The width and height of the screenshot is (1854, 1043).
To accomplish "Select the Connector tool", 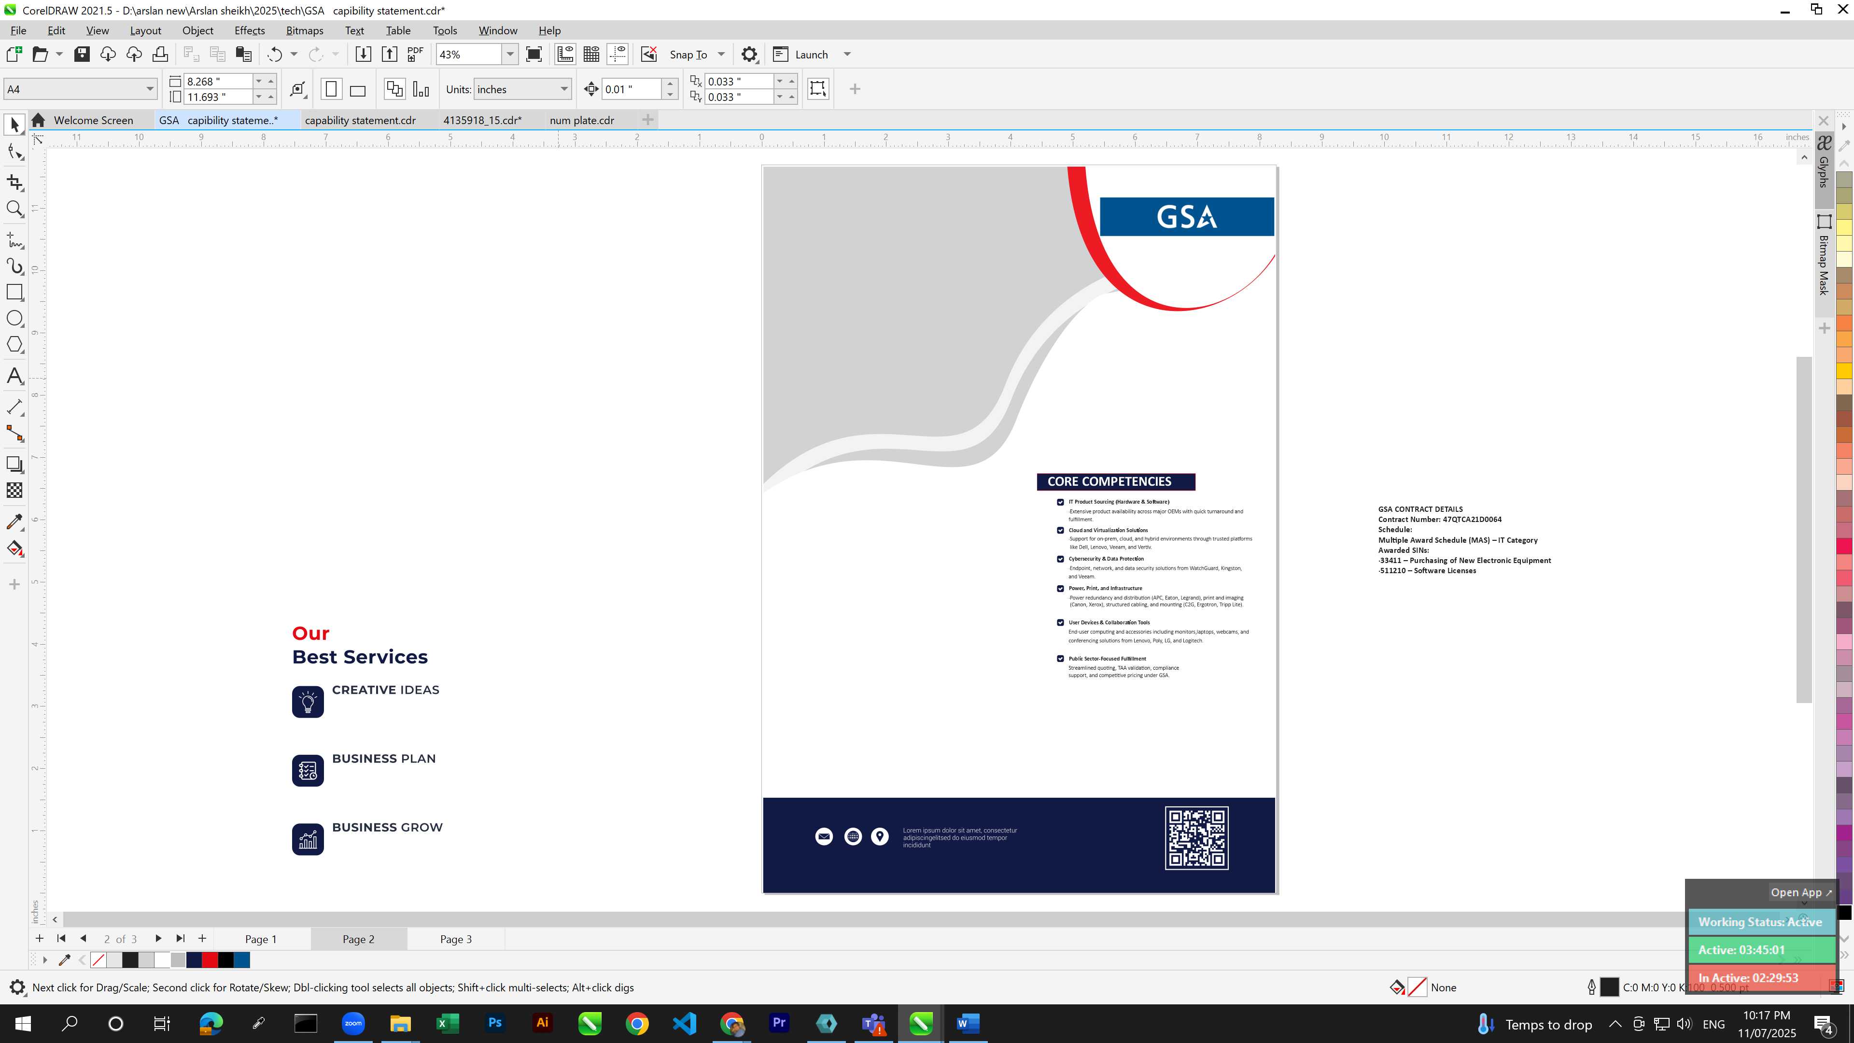I will 14,433.
